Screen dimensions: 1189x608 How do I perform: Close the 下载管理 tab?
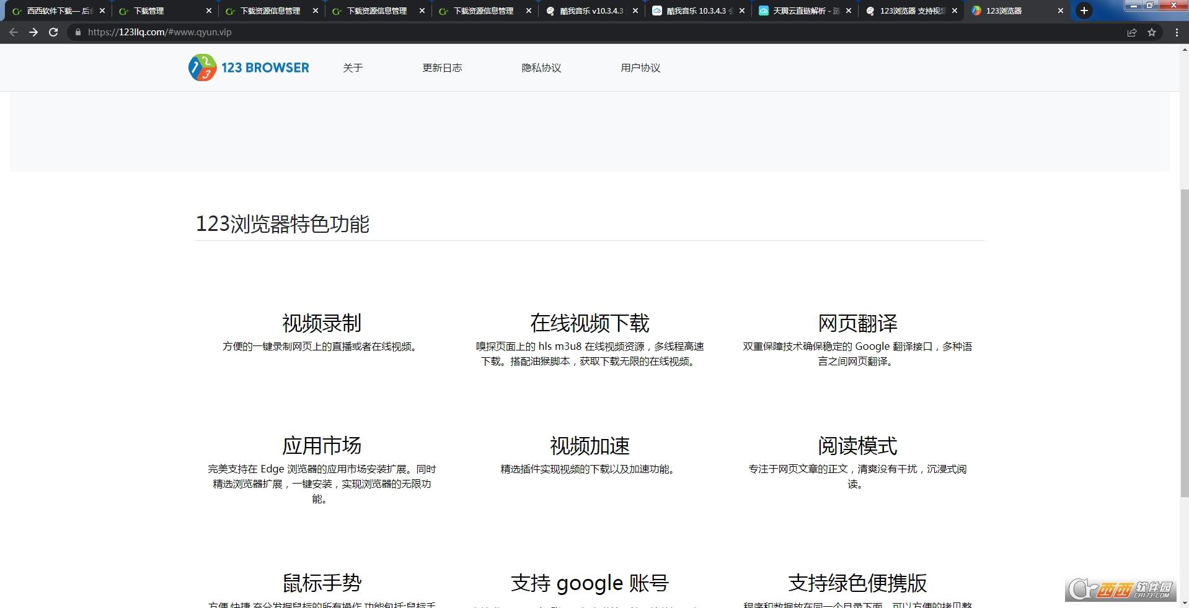[x=209, y=11]
